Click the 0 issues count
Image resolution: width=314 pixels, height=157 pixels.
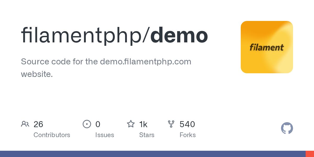coord(98,124)
